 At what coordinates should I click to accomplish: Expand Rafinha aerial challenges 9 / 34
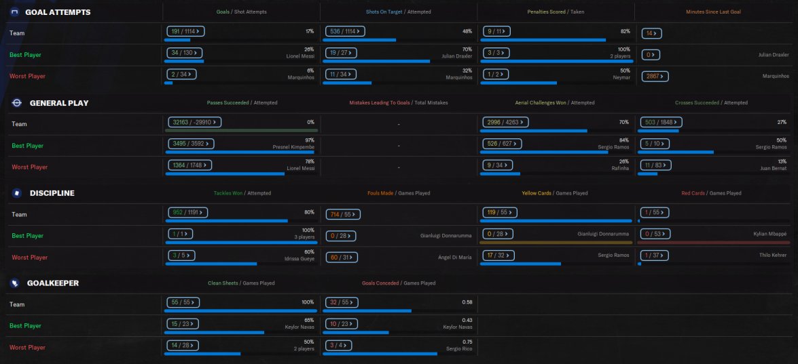click(497, 165)
